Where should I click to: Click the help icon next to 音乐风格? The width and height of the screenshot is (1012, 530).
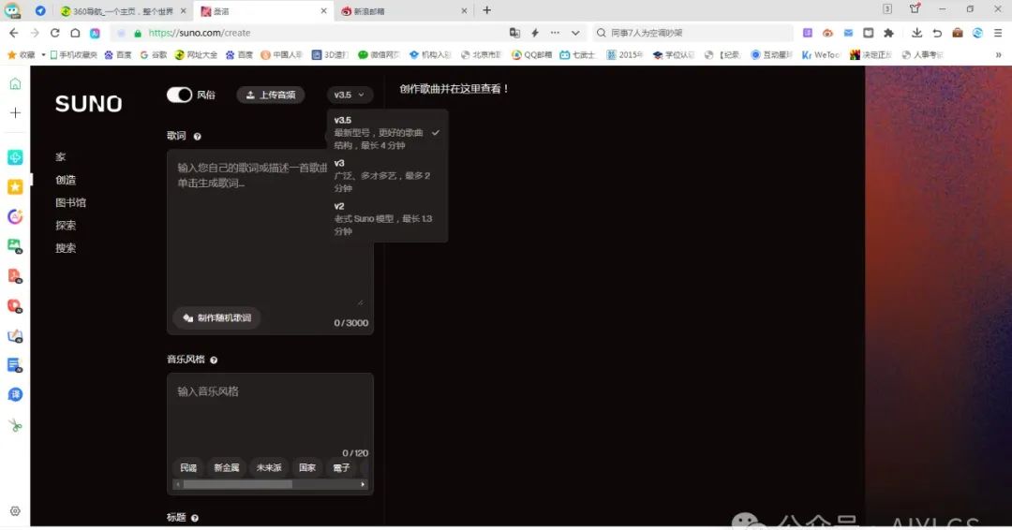[x=214, y=361]
